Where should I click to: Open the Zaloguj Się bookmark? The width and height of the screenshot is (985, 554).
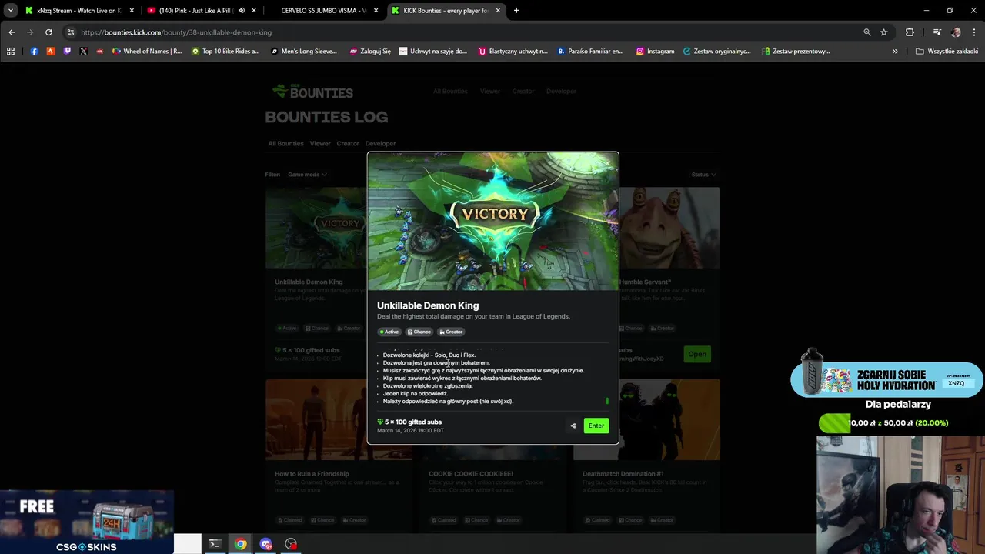(x=370, y=52)
